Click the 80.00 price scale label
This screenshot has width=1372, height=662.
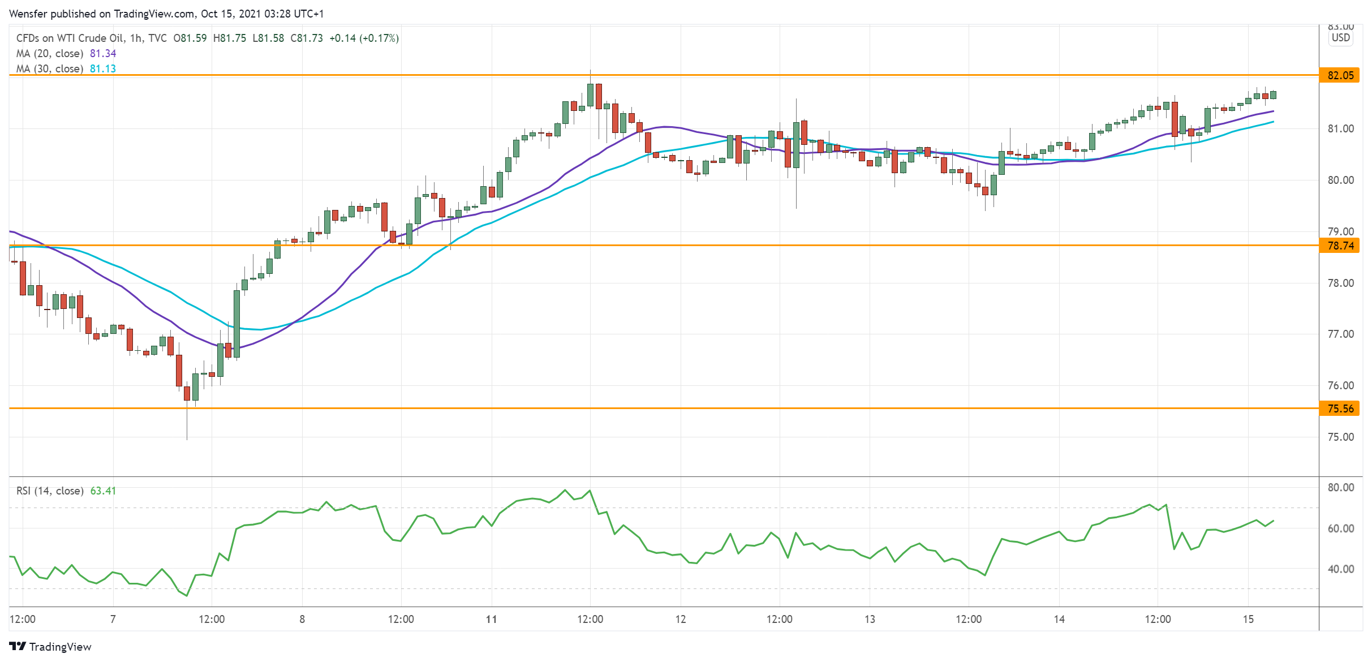pyautogui.click(x=1340, y=180)
